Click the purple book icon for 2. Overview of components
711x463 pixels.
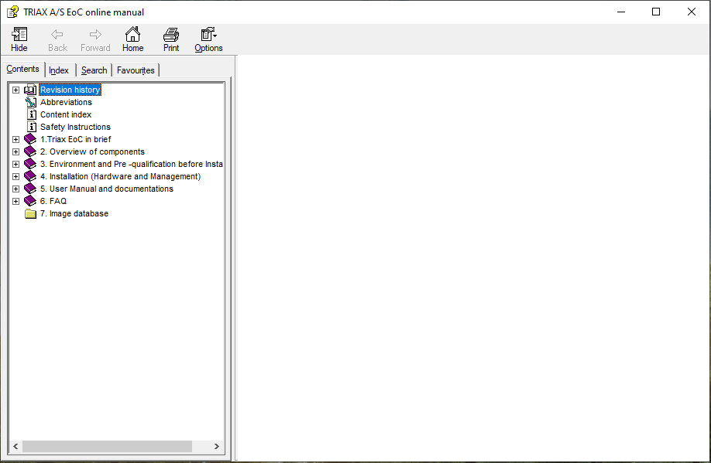(x=30, y=151)
